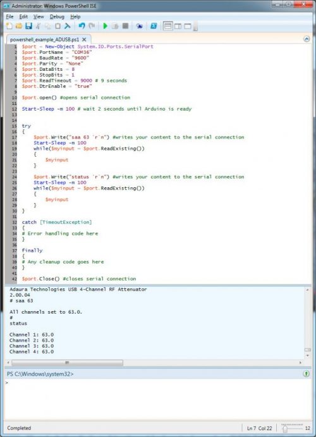Viewport: 316px width, 437px height.
Task: Click the "Channel 4: 63.0" output line
Action: (32, 352)
